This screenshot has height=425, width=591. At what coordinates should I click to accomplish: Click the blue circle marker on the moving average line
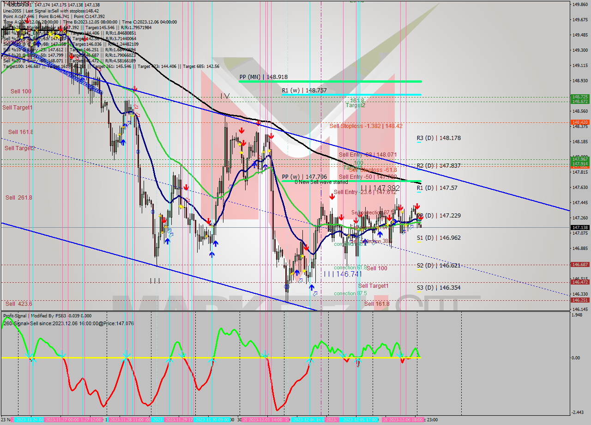287,286
